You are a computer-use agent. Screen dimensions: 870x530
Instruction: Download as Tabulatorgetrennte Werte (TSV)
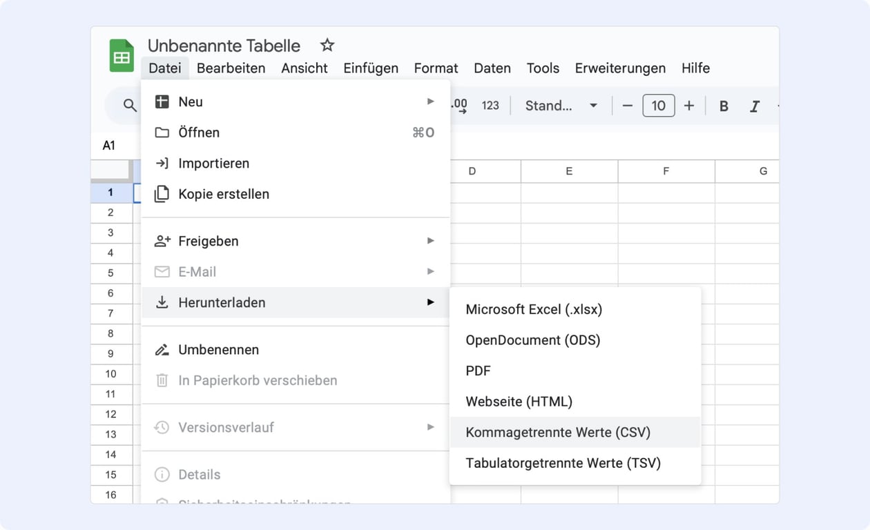coord(574,463)
